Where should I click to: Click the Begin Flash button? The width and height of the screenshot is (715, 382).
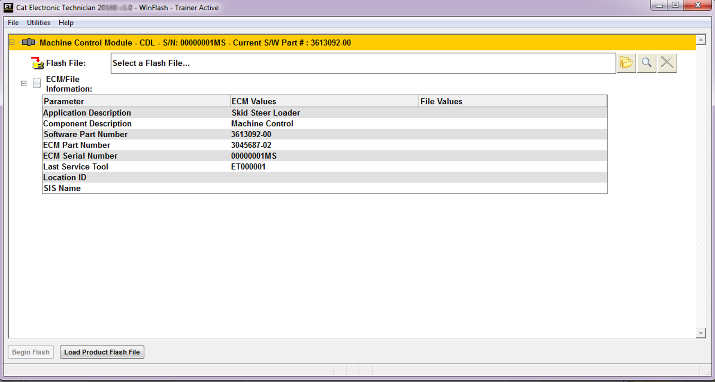[x=31, y=352]
